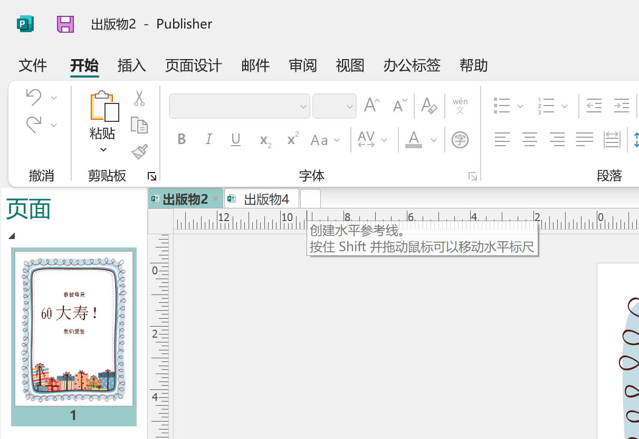
Task: Increase paragraph indent
Action: (622, 106)
